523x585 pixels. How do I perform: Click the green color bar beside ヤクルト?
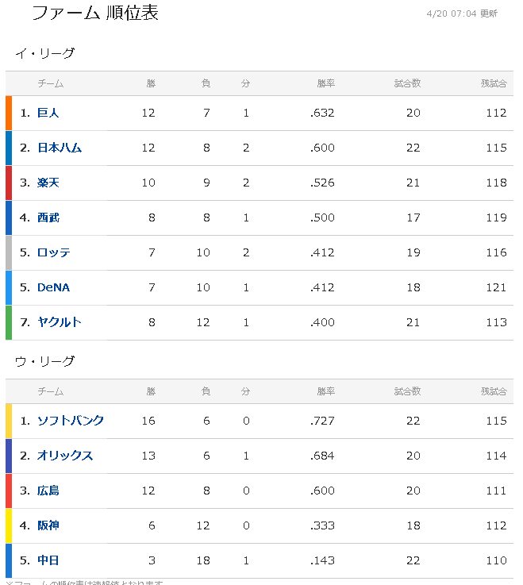(x=9, y=323)
